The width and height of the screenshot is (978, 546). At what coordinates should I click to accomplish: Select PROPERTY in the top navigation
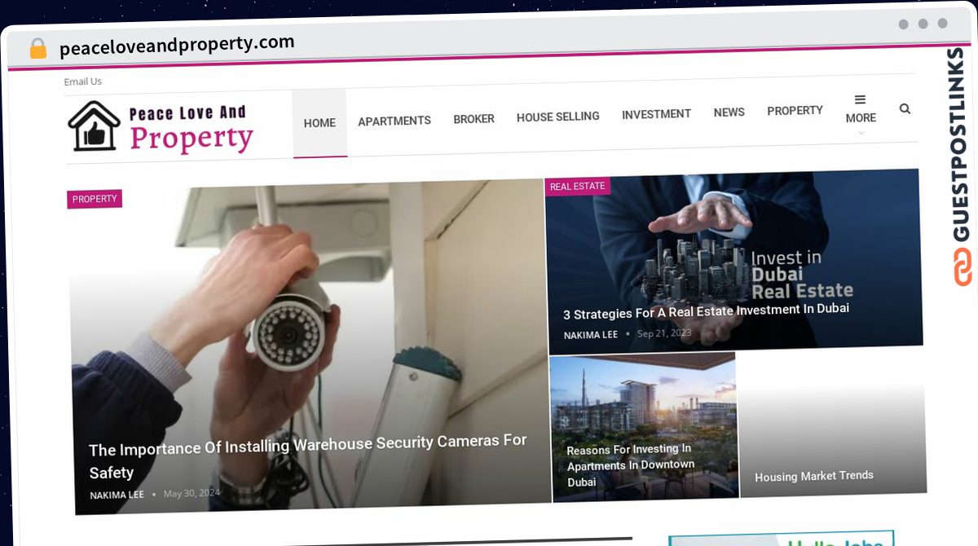(x=795, y=110)
